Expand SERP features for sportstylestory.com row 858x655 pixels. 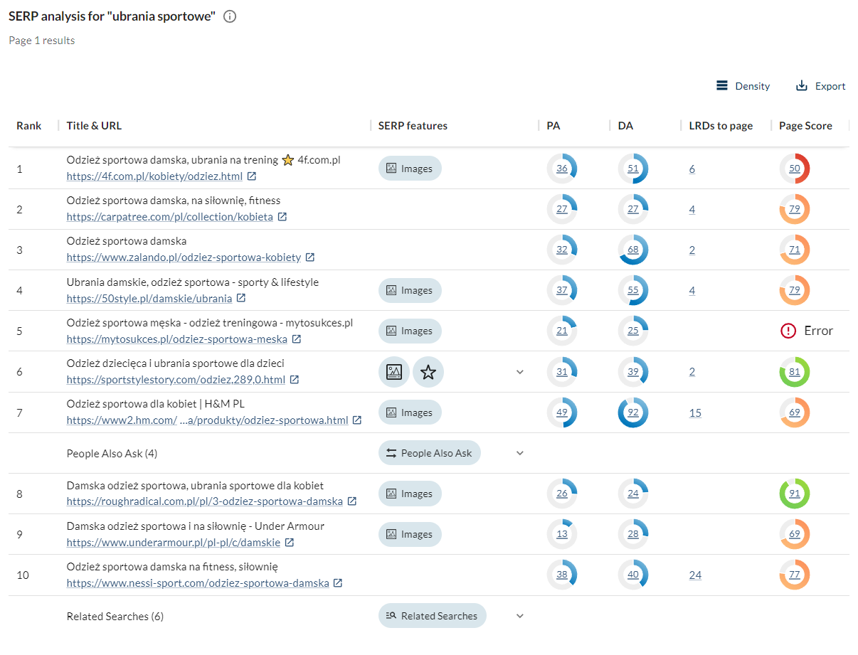pos(519,372)
